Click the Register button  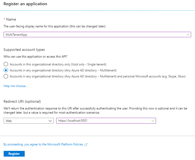[x=14, y=154]
